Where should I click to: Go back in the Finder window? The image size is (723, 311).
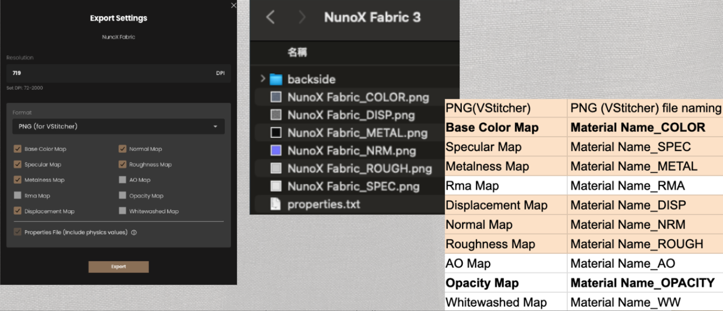pyautogui.click(x=270, y=18)
